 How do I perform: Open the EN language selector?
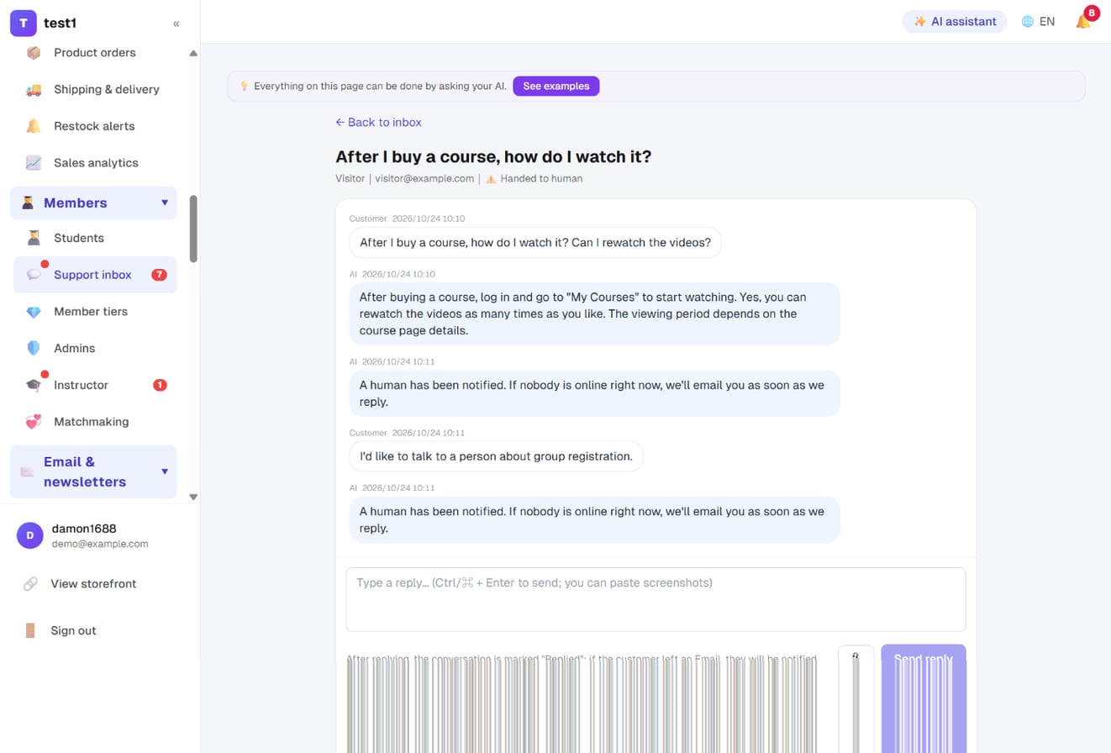1039,22
